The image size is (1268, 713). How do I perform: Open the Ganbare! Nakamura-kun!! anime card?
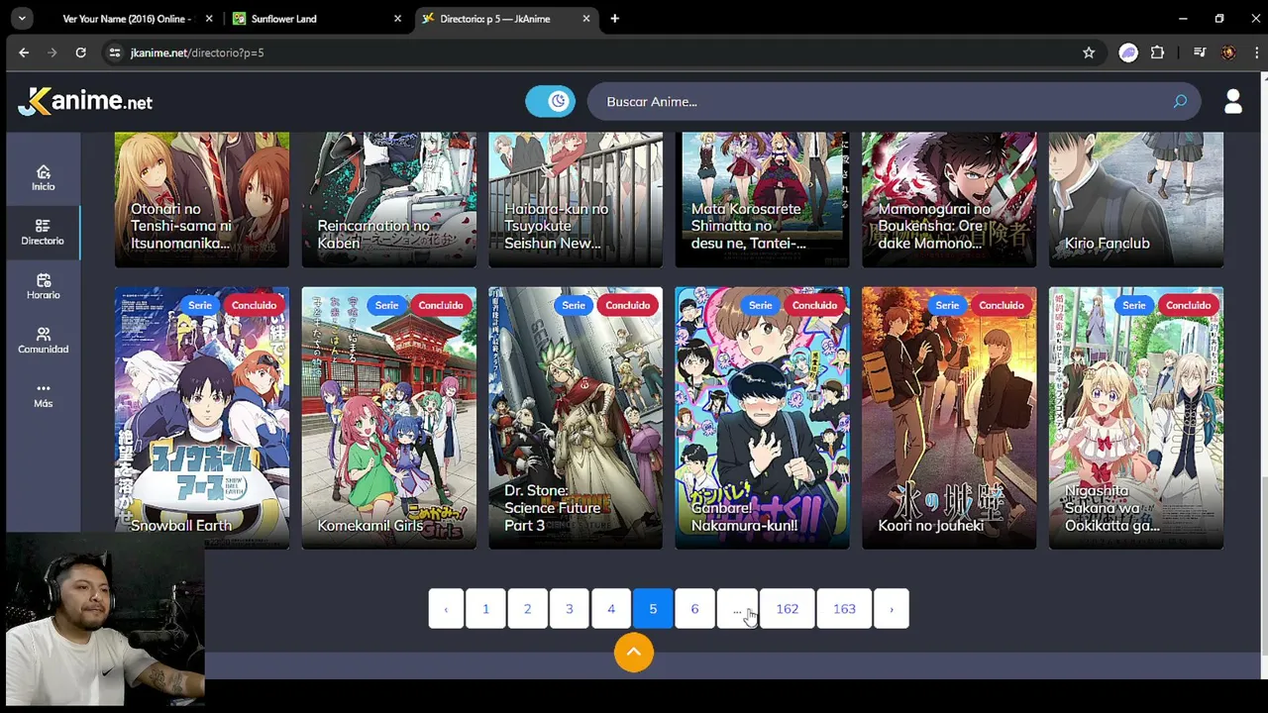click(762, 418)
